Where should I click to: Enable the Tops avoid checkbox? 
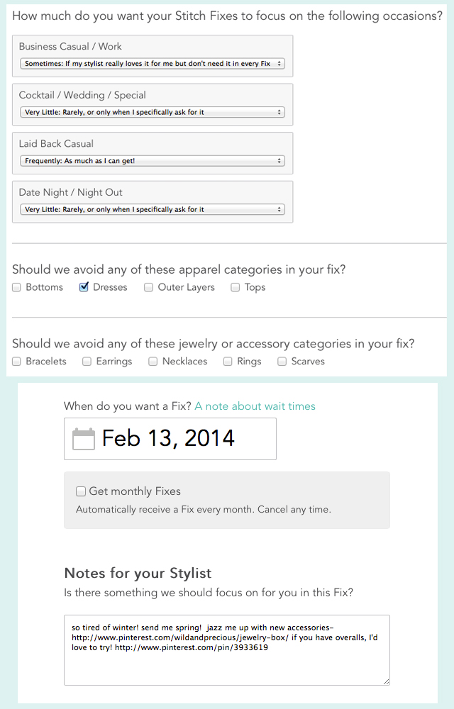(236, 288)
